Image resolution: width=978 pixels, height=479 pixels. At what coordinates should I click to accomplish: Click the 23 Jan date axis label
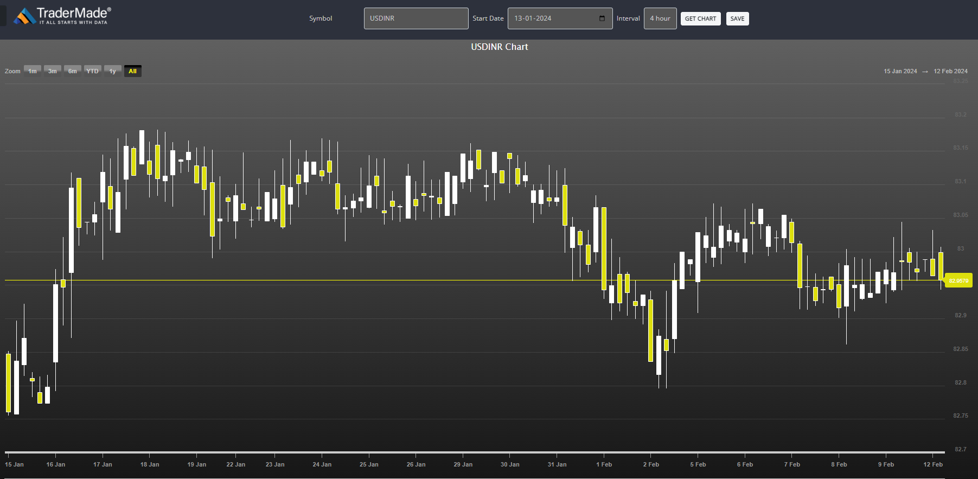(x=275, y=464)
